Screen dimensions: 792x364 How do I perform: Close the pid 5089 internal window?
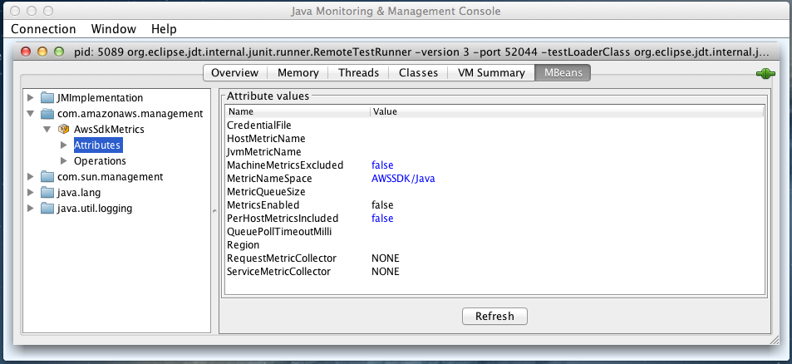[26, 52]
